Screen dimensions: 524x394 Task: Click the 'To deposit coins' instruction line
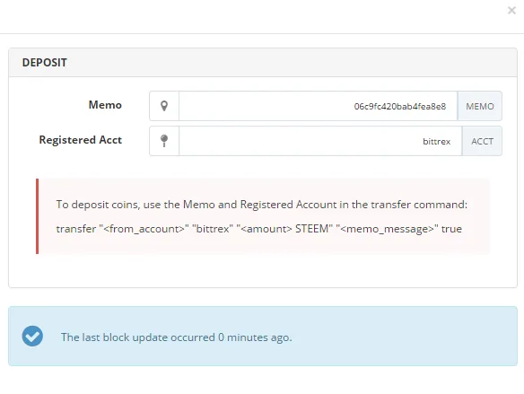pos(261,205)
